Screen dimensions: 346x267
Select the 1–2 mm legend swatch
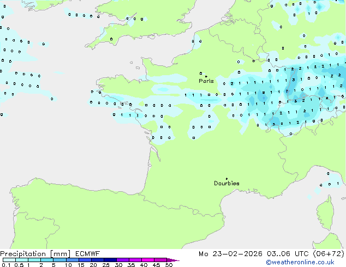[x=34, y=260]
